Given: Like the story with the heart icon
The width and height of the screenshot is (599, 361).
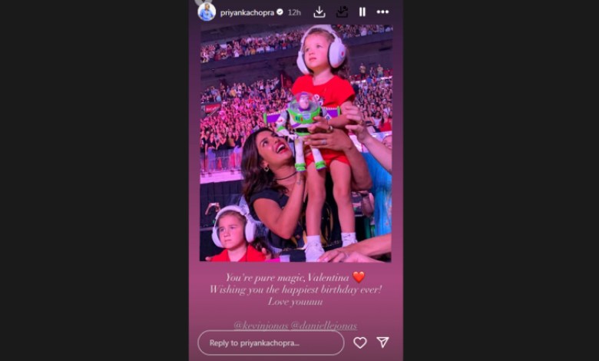Looking at the screenshot, I should coord(360,343).
